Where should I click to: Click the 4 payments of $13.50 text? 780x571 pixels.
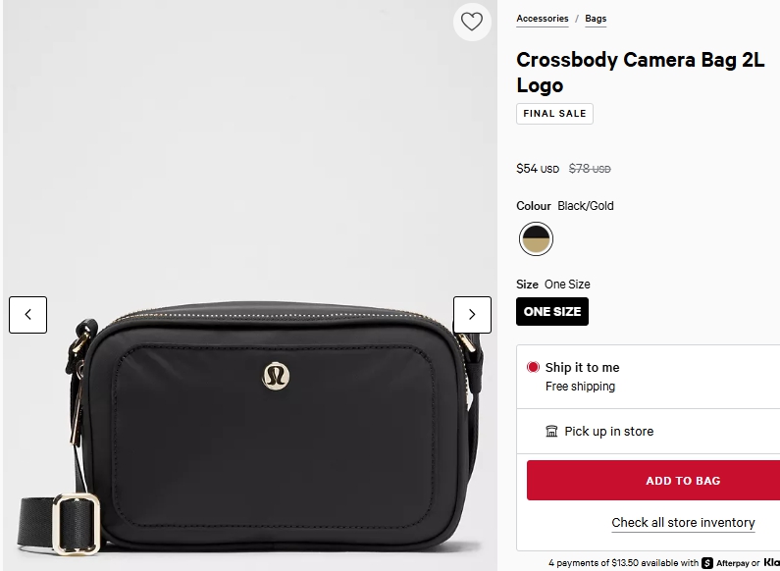pyautogui.click(x=623, y=563)
